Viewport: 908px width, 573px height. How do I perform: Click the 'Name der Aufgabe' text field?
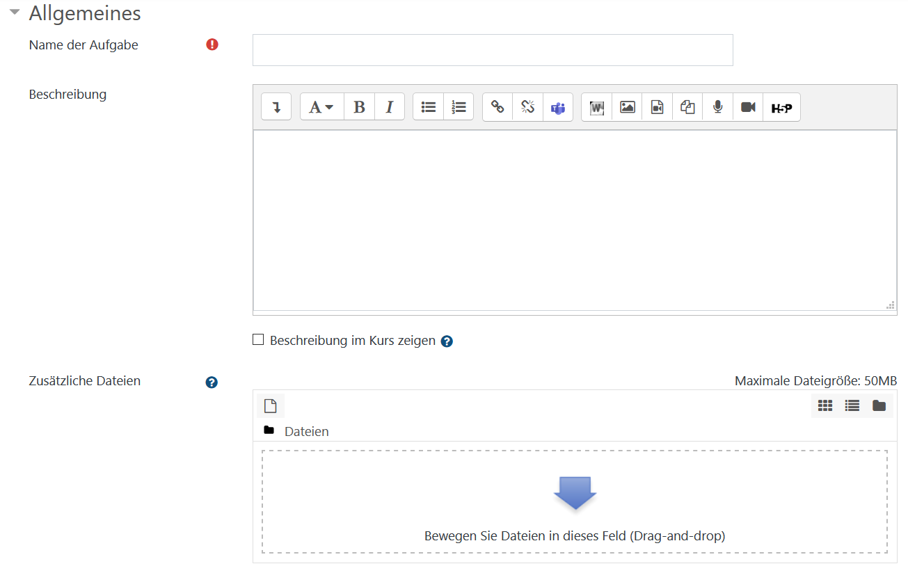[493, 50]
